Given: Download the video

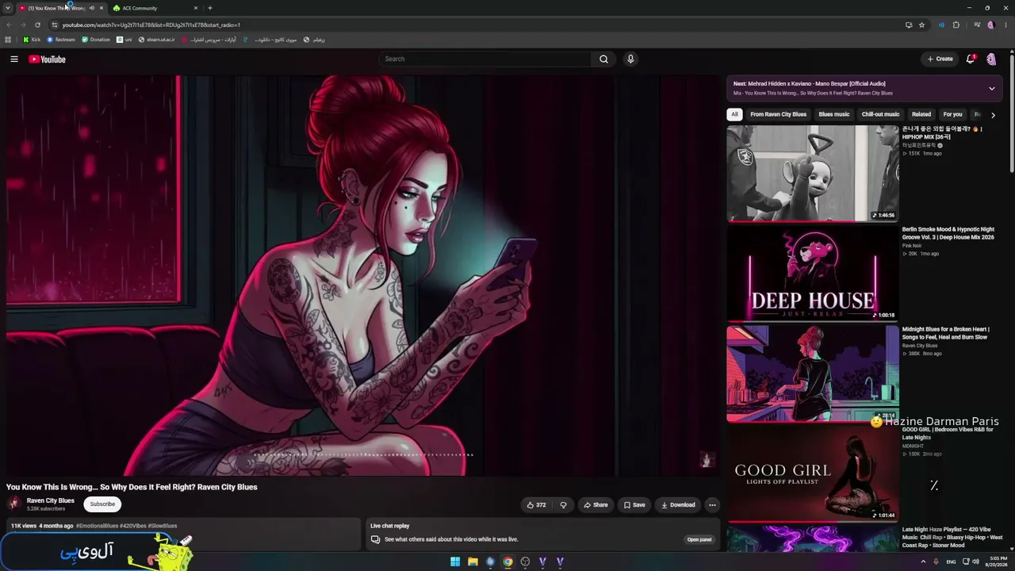Looking at the screenshot, I should pos(678,504).
